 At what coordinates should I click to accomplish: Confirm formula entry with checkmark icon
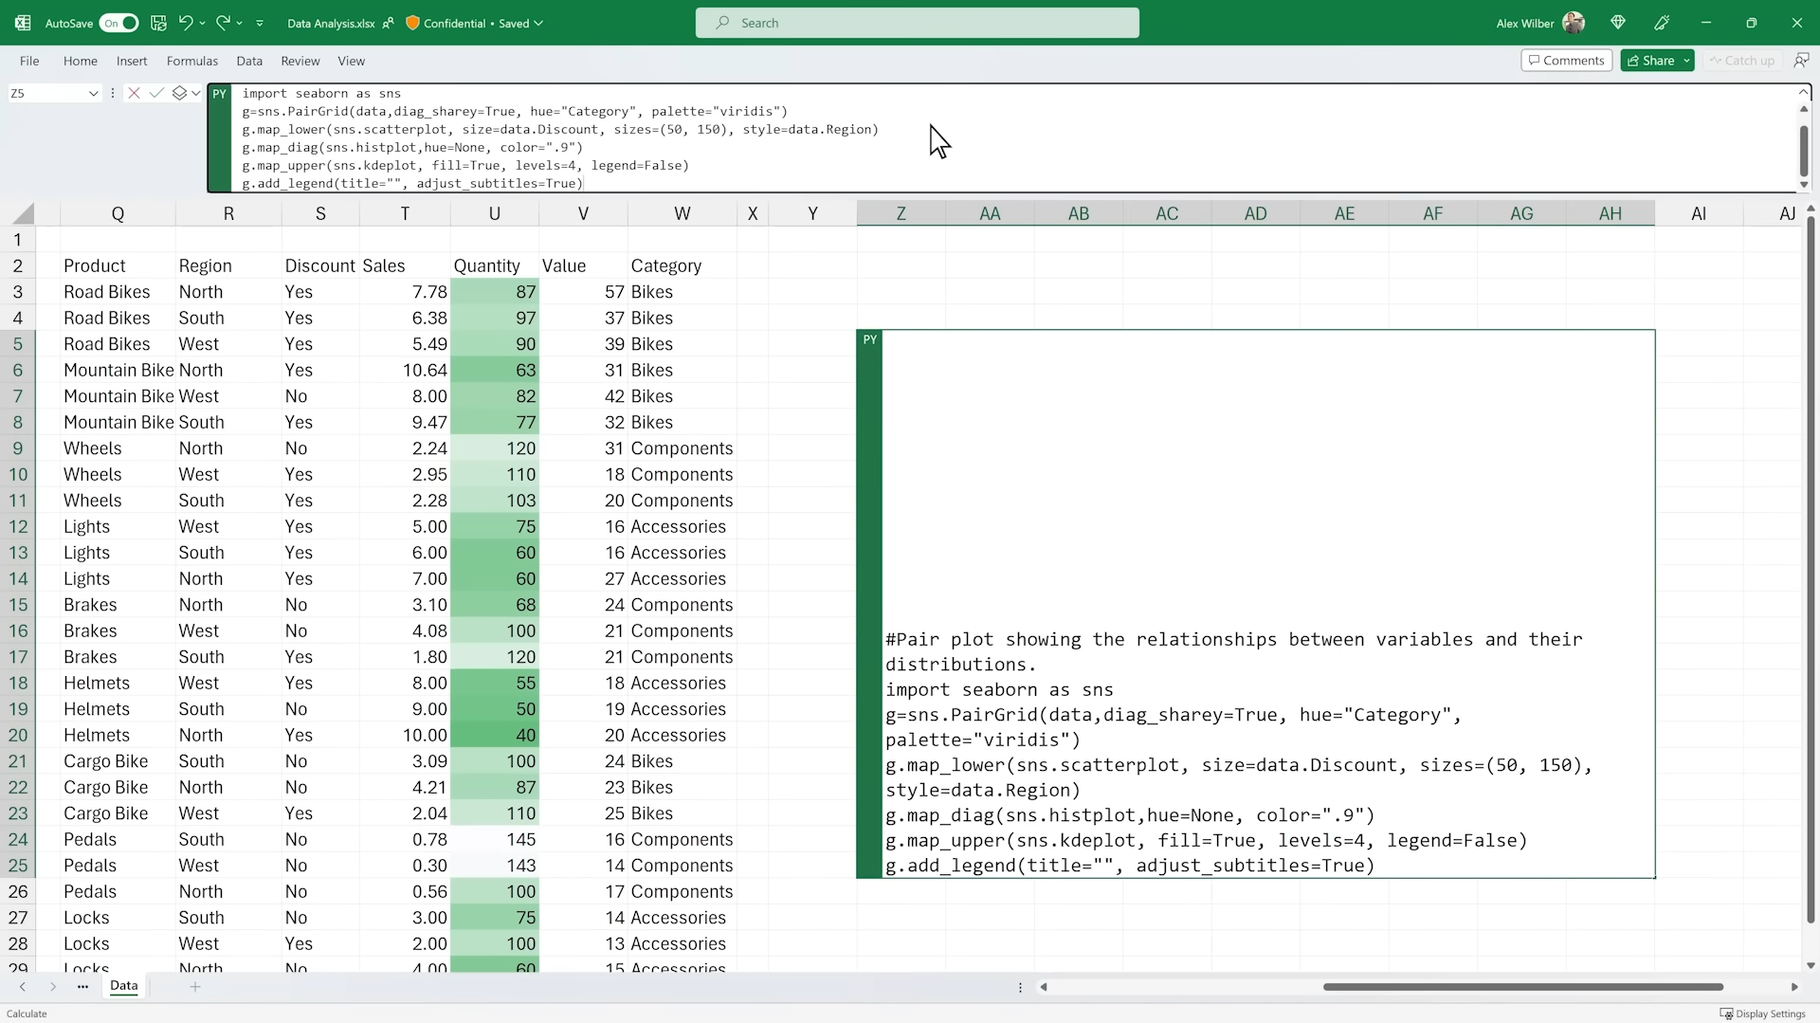(x=155, y=93)
